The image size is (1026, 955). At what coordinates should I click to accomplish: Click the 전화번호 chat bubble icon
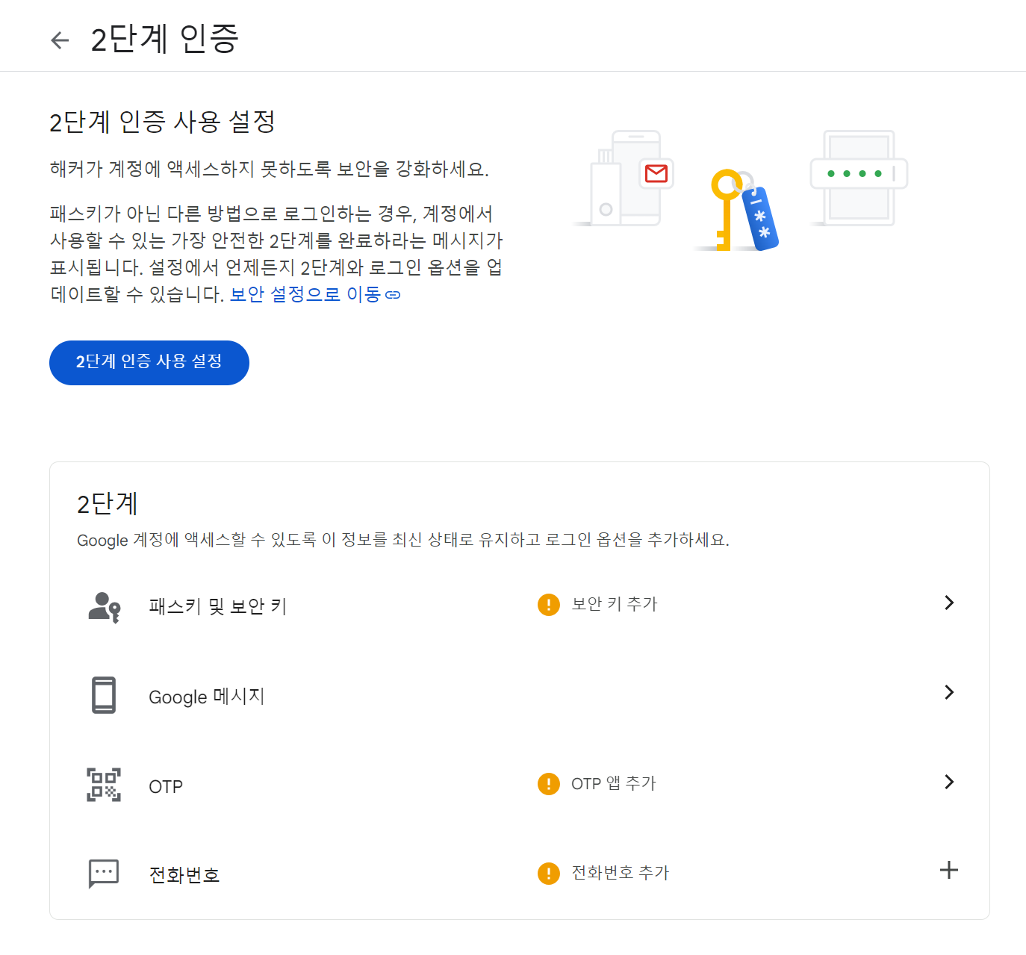click(x=104, y=873)
